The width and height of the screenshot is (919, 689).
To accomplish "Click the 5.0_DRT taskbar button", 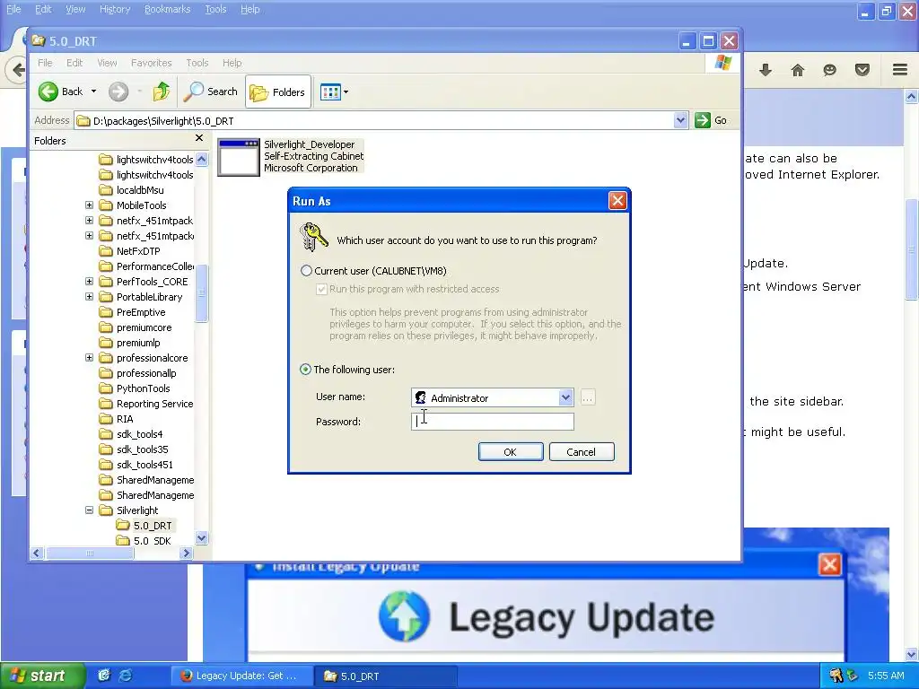I will (384, 676).
